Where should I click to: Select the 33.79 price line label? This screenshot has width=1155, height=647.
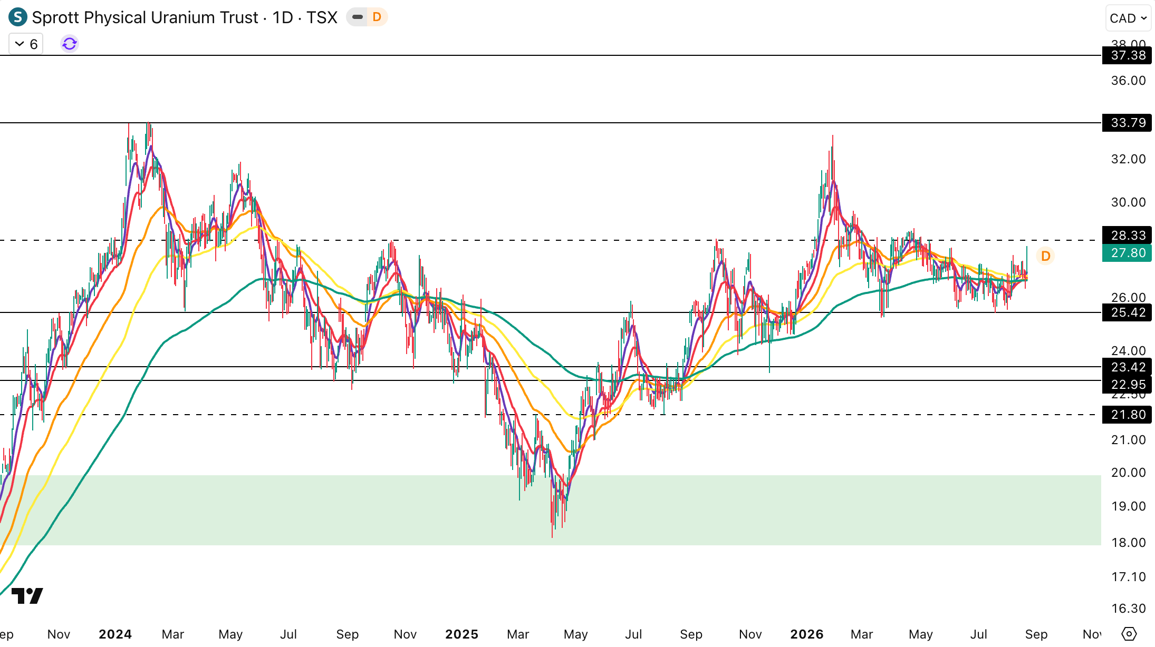point(1127,123)
